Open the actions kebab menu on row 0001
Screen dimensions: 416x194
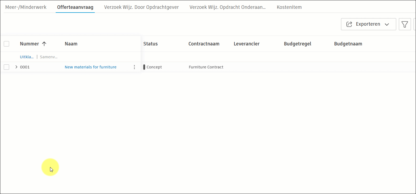click(x=134, y=67)
